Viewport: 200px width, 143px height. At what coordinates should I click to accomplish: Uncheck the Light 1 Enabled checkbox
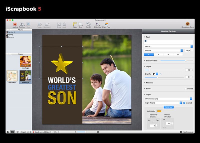pyautogui.click(x=184, y=103)
